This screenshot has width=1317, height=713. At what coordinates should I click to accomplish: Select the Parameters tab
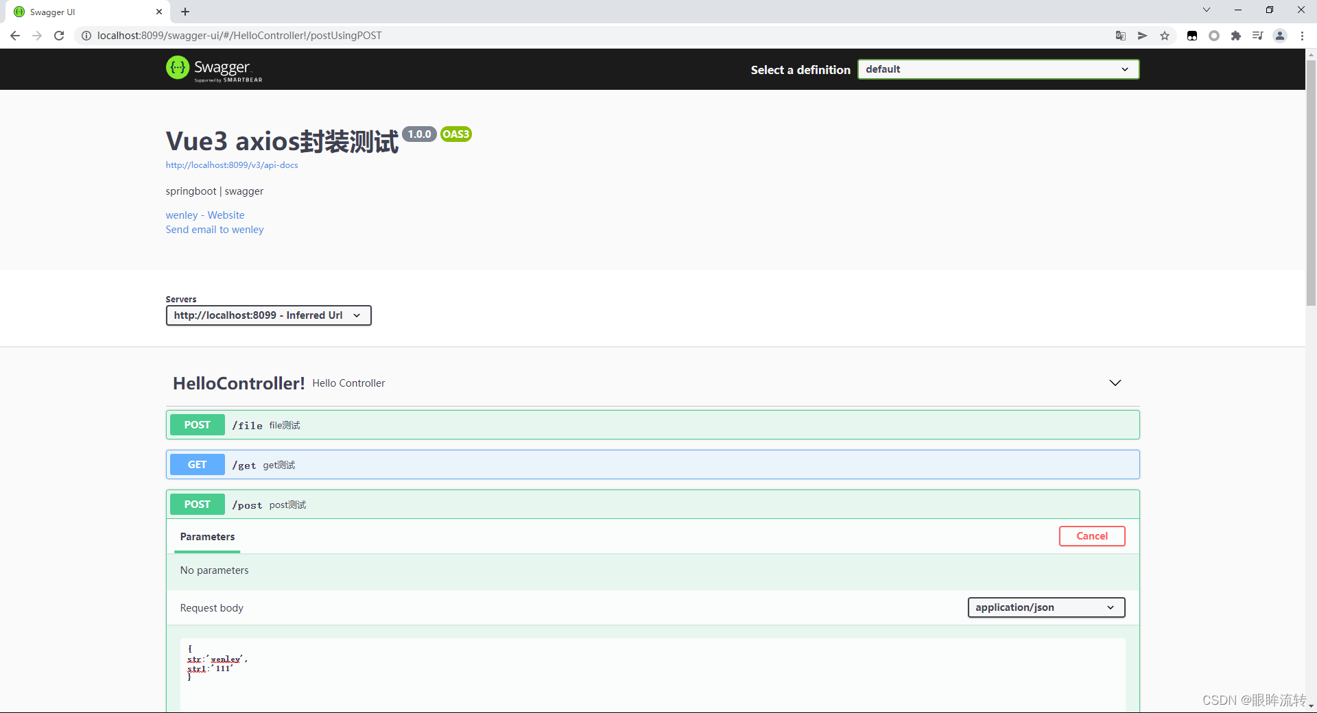207,537
